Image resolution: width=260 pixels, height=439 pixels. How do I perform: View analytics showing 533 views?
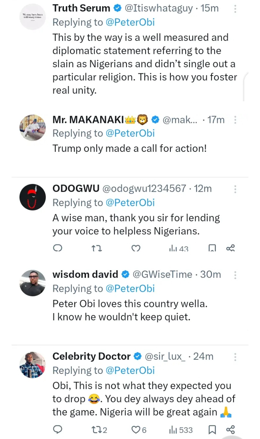pos(181,430)
